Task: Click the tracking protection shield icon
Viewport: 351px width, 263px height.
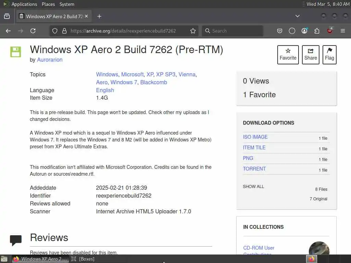Action: (x=55, y=31)
